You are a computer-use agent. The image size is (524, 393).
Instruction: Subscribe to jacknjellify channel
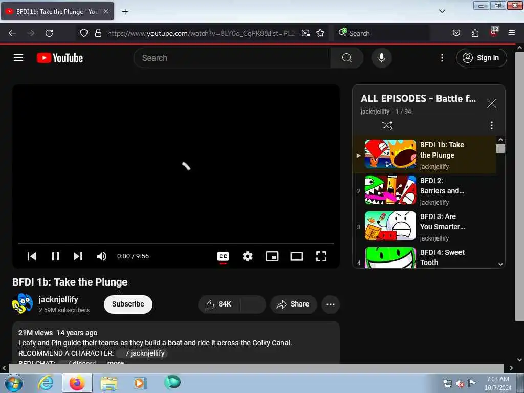point(128,304)
